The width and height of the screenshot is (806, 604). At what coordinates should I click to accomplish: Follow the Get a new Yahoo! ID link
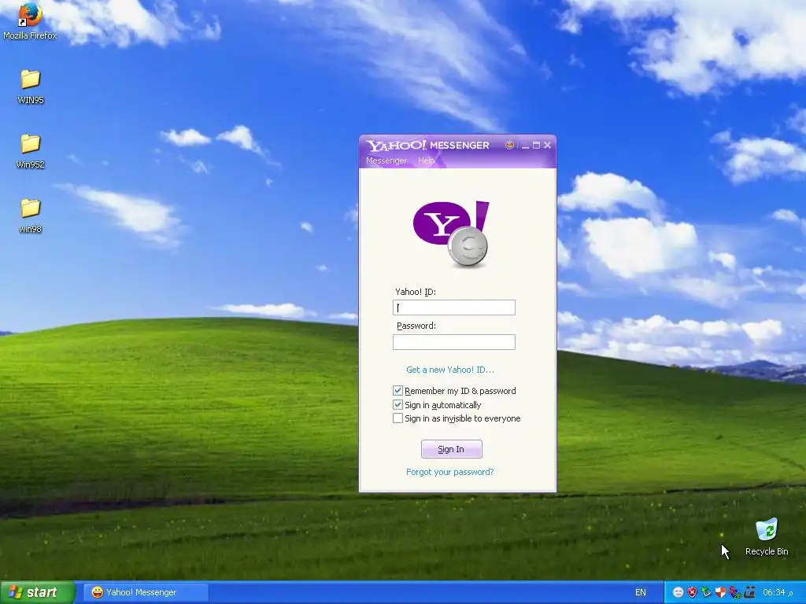449,370
